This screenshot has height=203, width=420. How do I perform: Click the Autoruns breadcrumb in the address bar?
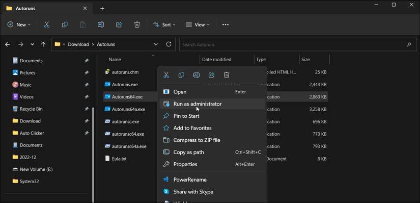click(x=106, y=44)
